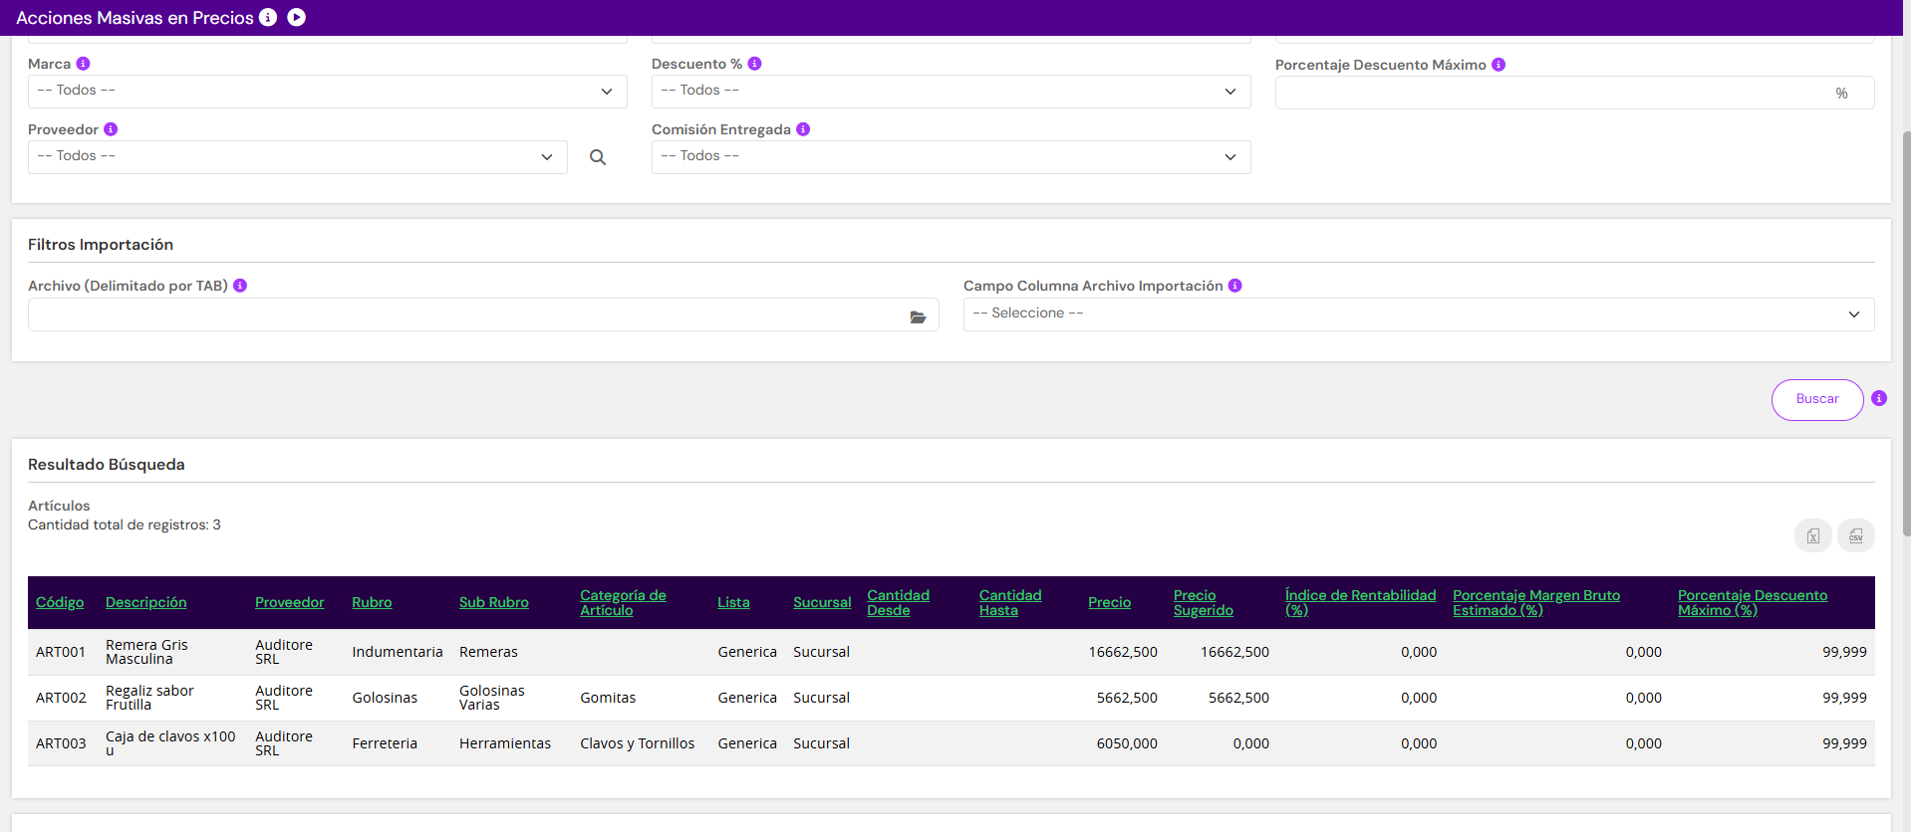The image size is (1911, 832).
Task: Sort by Precio column header
Action: [1109, 602]
